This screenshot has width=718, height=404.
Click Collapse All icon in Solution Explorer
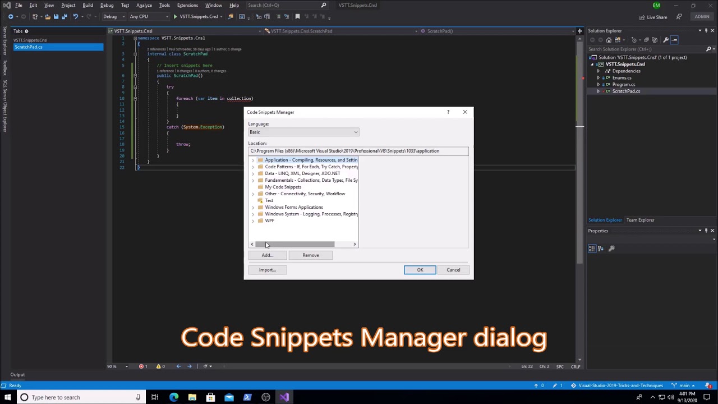tap(646, 40)
